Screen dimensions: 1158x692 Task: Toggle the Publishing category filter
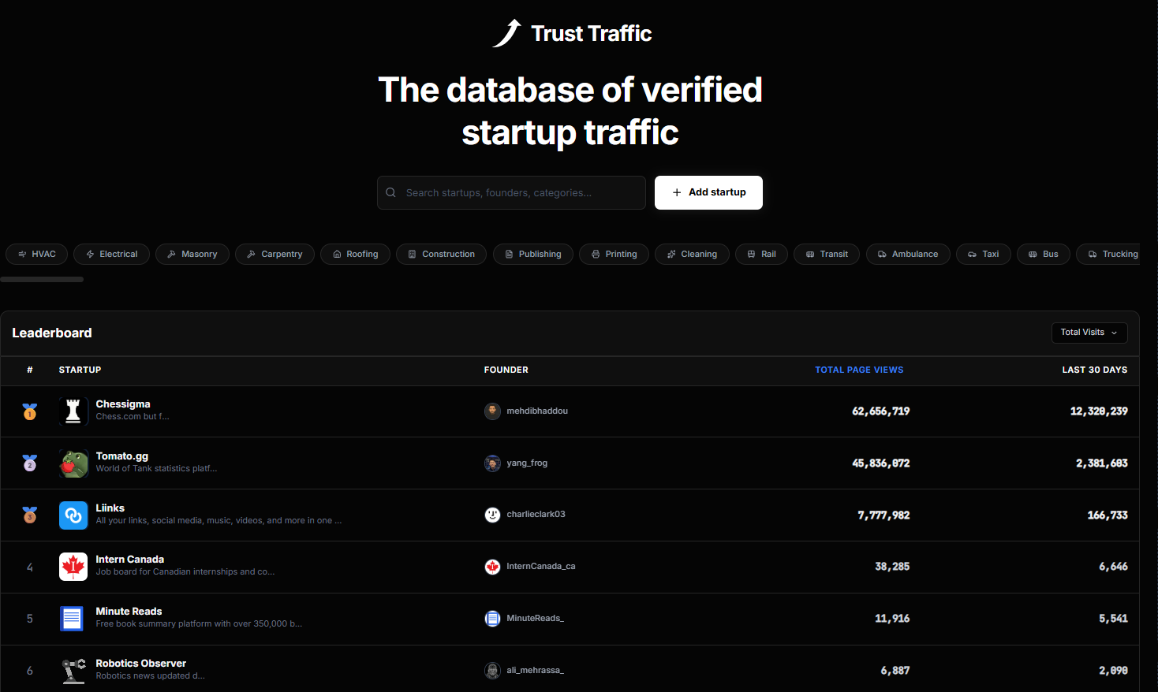click(x=533, y=254)
